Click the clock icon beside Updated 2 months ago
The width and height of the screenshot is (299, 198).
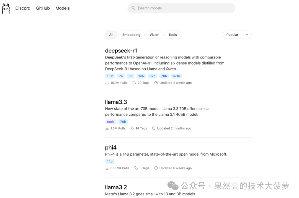pyautogui.click(x=154, y=128)
